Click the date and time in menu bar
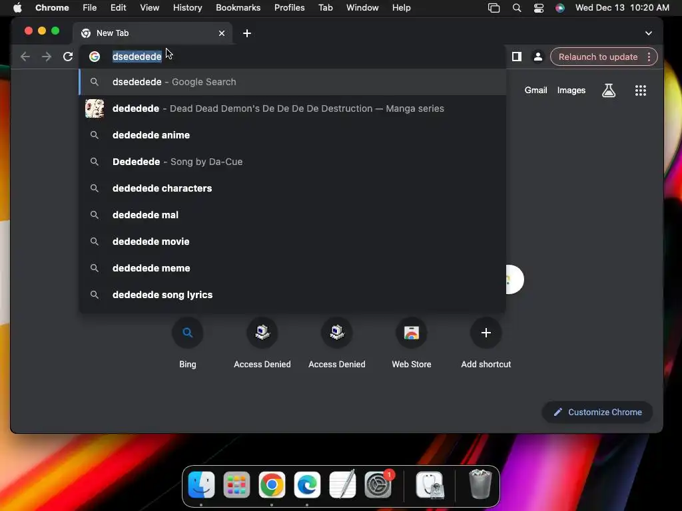 point(622,8)
